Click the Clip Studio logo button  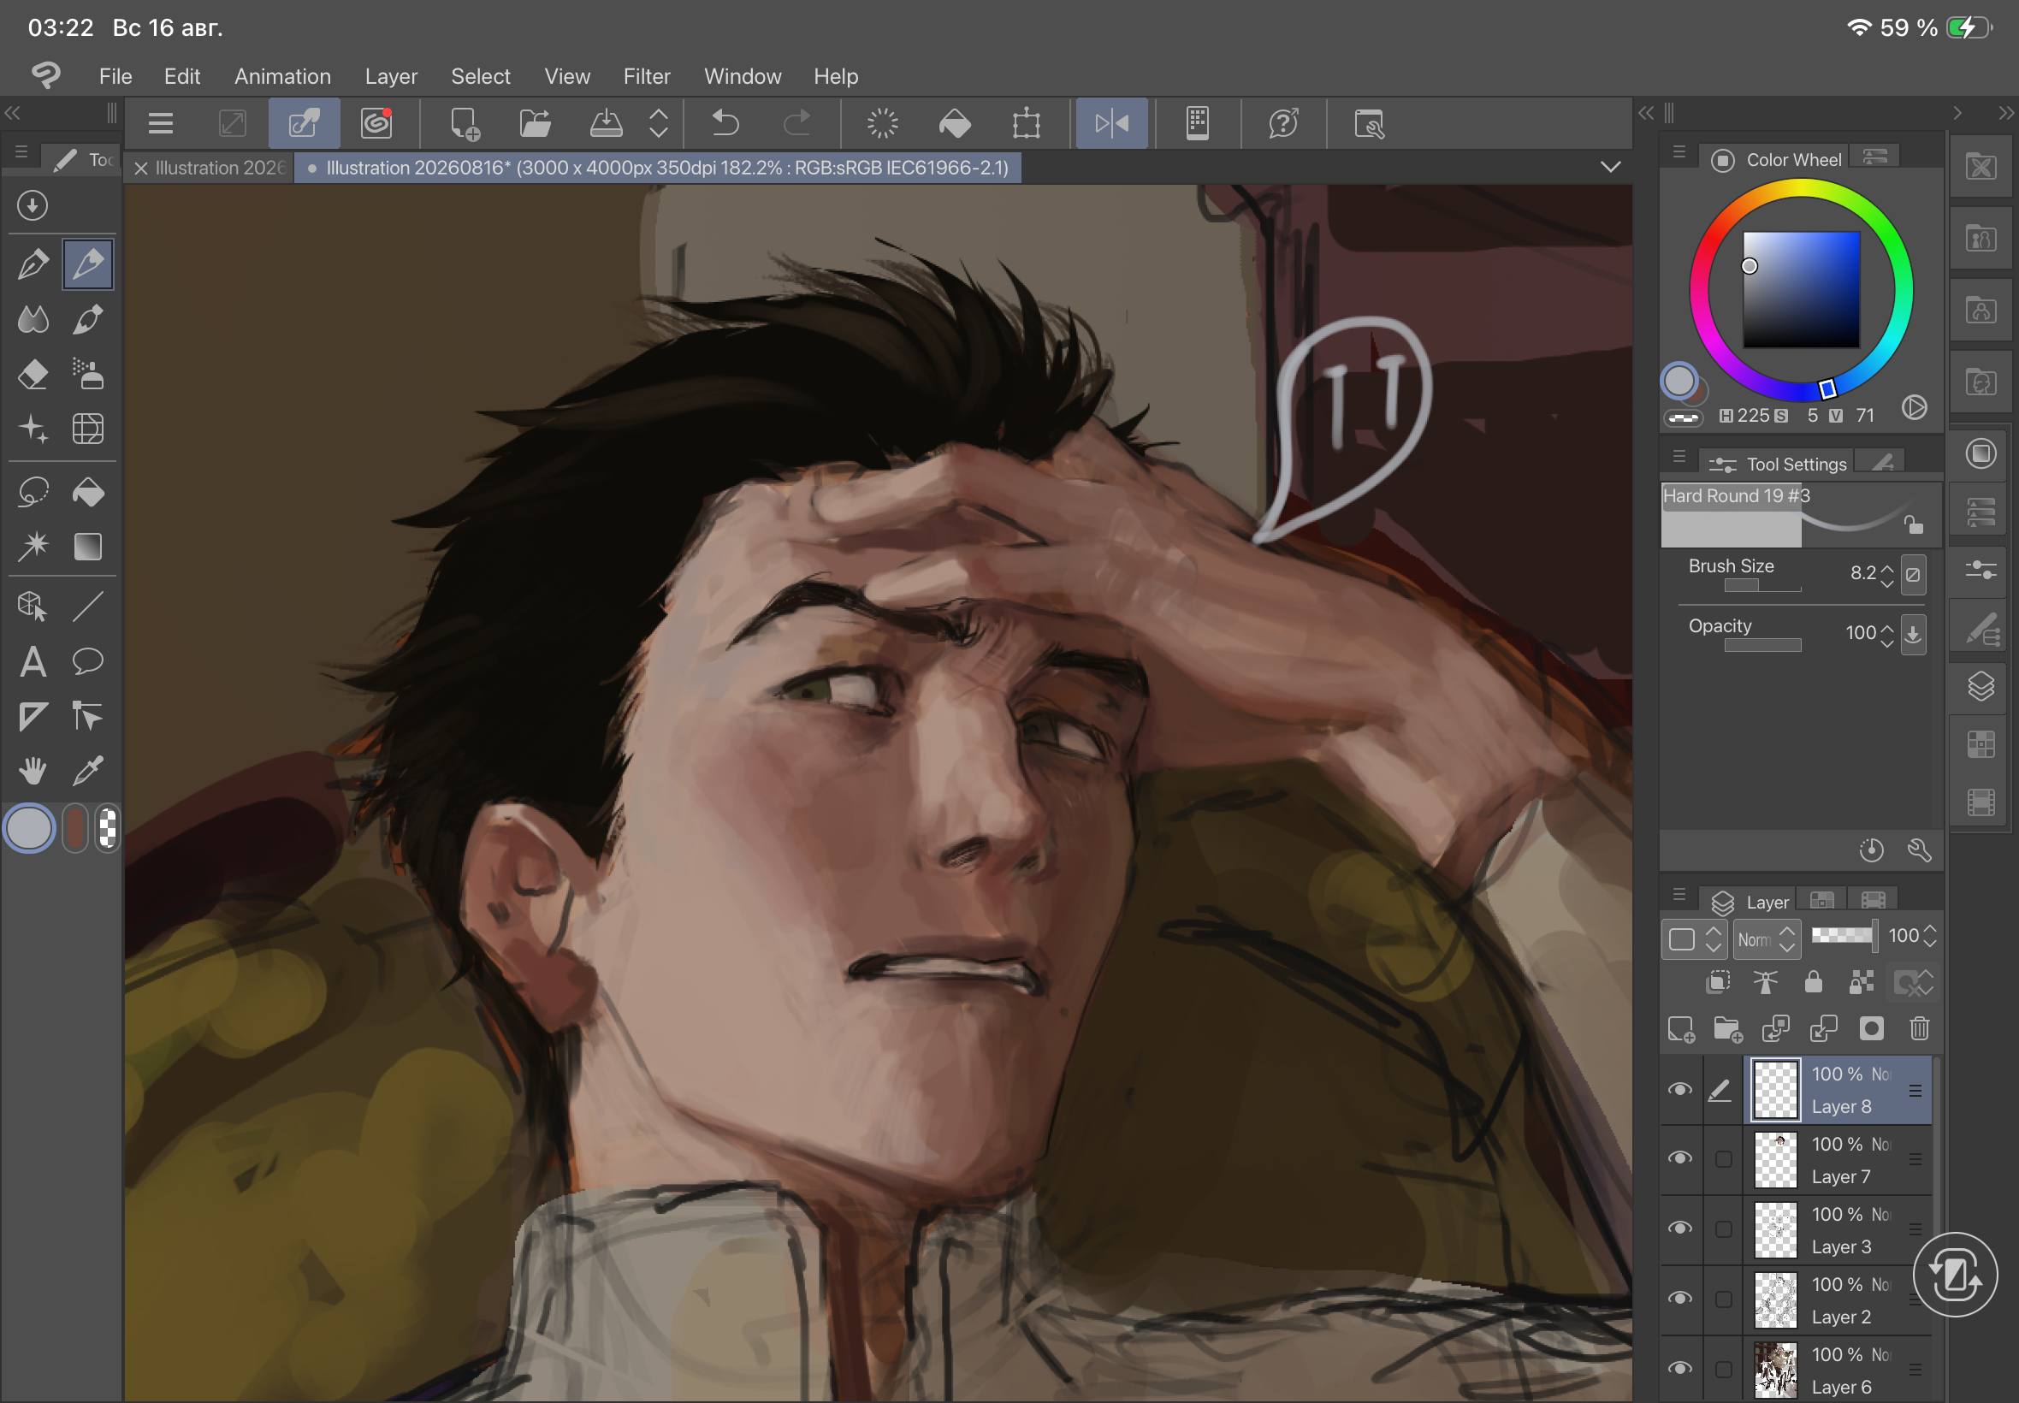[x=45, y=75]
